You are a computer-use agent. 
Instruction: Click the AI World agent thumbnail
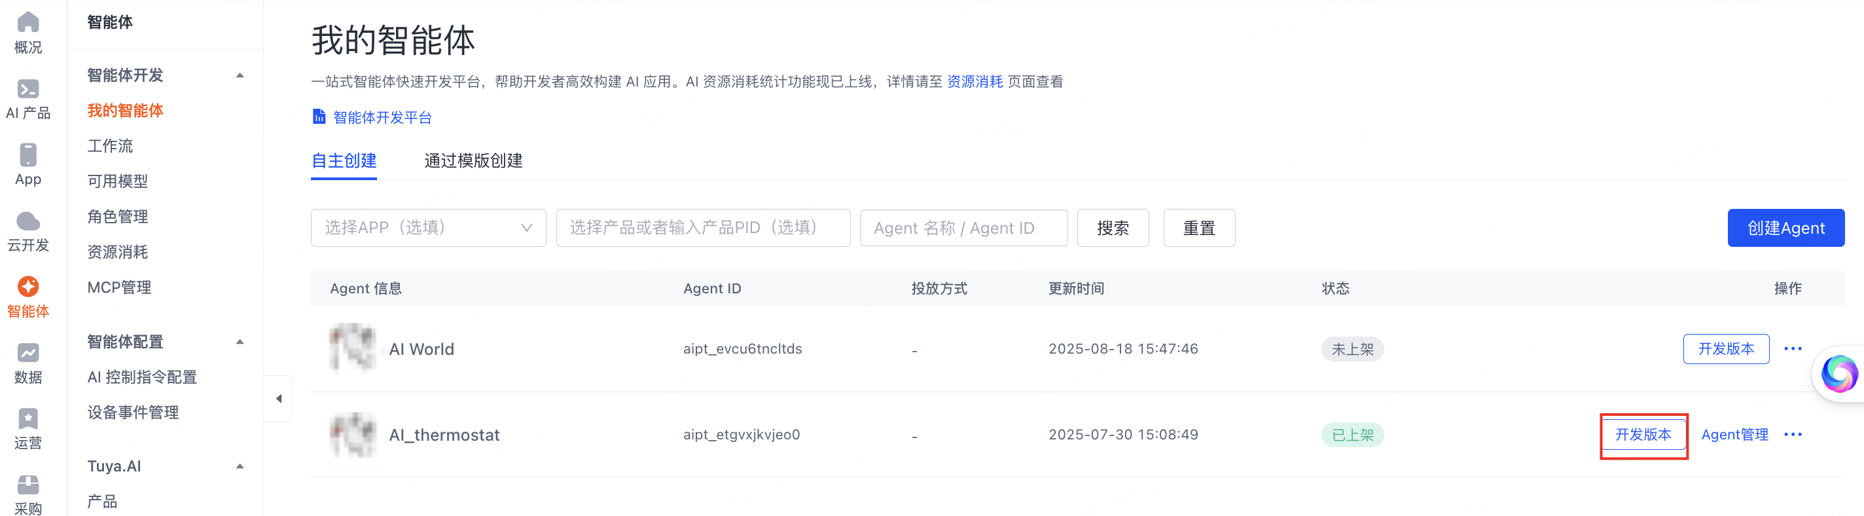pyautogui.click(x=352, y=348)
